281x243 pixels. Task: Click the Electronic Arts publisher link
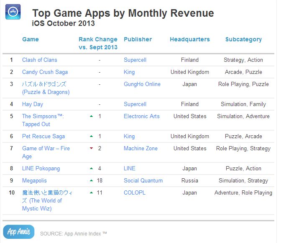coord(142,116)
